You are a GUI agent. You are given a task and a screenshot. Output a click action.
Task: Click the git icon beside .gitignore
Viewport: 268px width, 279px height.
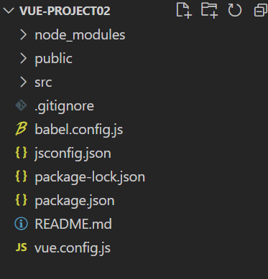(x=21, y=105)
